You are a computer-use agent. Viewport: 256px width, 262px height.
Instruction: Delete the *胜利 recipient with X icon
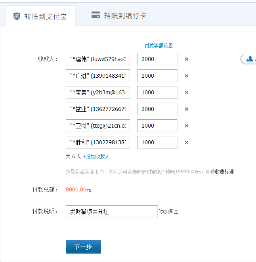[187, 143]
